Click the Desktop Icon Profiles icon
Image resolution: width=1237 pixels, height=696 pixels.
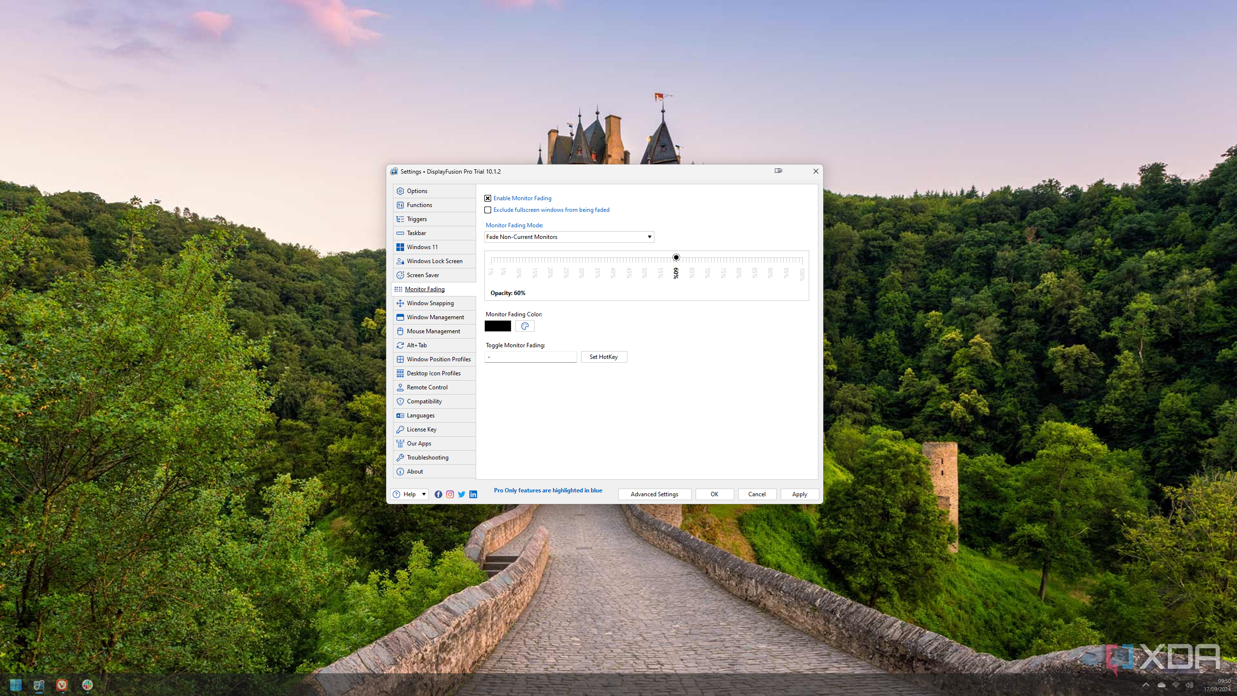[x=400, y=373]
